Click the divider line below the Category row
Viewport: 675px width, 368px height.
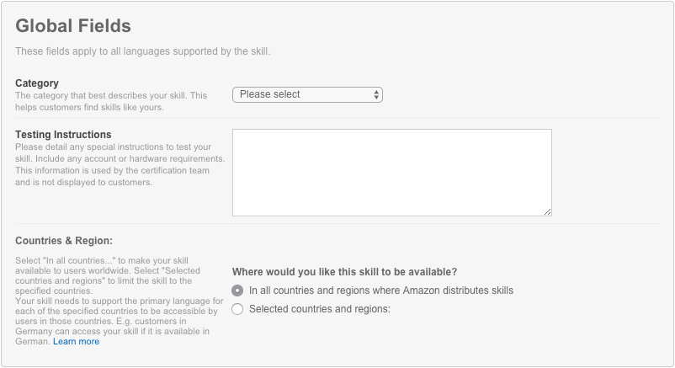point(337,118)
